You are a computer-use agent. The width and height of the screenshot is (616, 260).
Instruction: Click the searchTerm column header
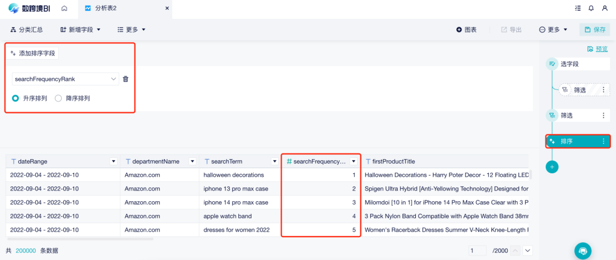tap(241, 161)
